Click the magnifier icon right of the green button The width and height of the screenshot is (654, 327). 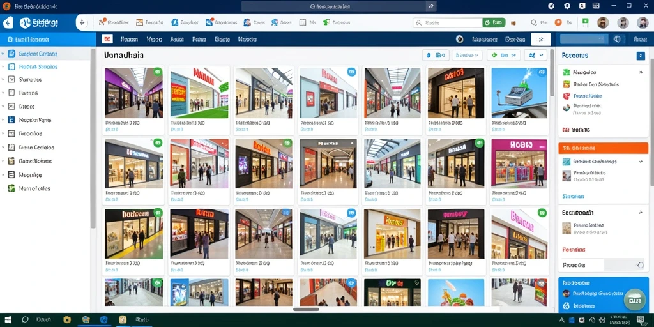[533, 23]
